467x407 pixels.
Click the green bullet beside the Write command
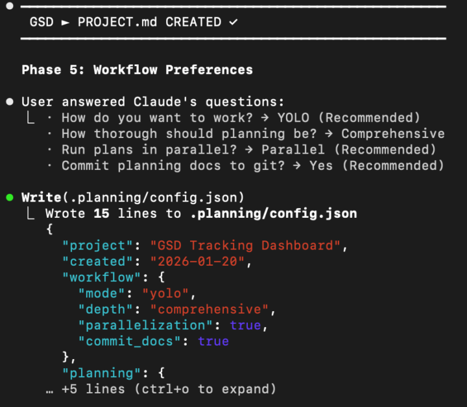click(x=9, y=197)
